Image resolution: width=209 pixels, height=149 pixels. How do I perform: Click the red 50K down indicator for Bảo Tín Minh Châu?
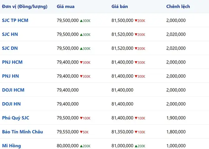click(x=84, y=132)
